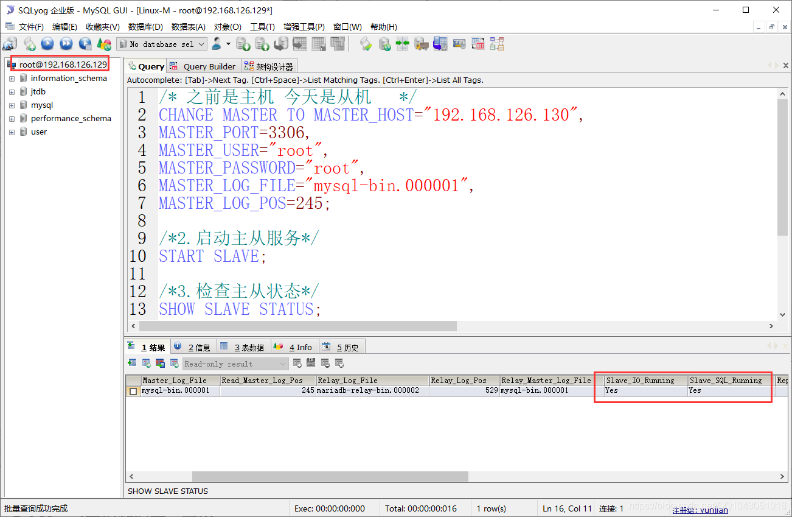This screenshot has height=517, width=792.
Task: Click the backup database dump icon
Action: 281,44
